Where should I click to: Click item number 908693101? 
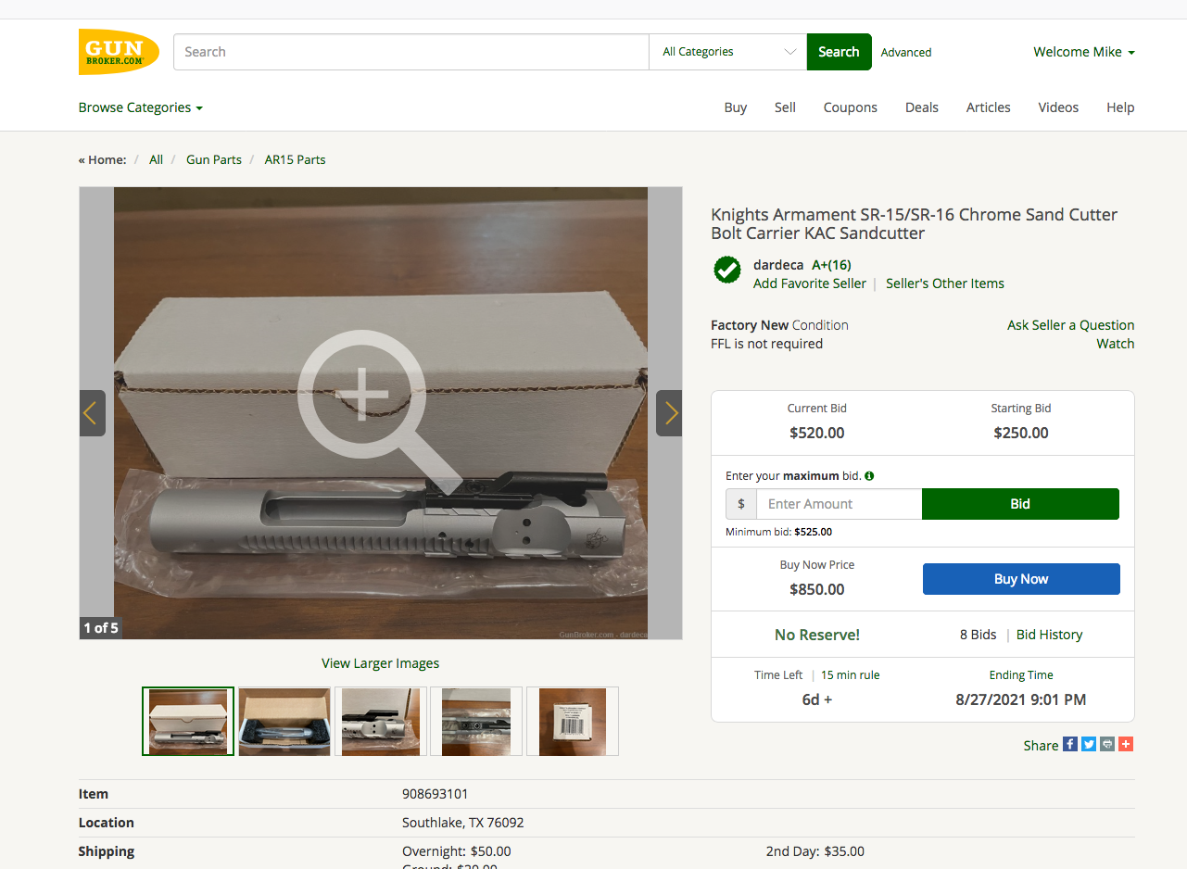436,794
